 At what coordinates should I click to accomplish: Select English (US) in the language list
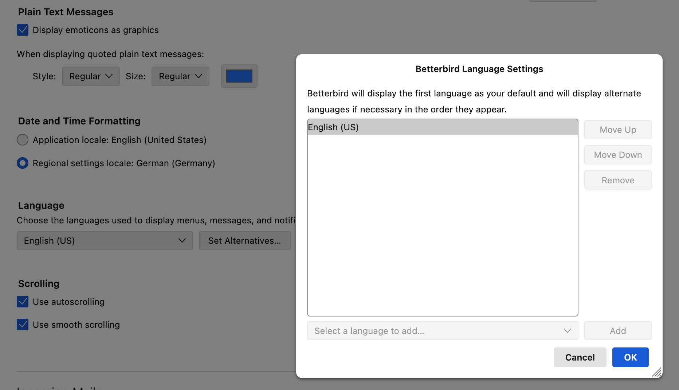coord(443,127)
